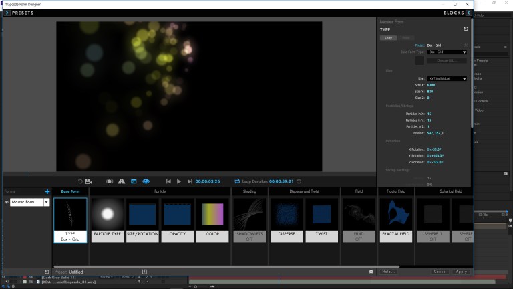The width and height of the screenshot is (513, 289).
Task: Save preset icon next to Box - Grid
Action: 466,45
